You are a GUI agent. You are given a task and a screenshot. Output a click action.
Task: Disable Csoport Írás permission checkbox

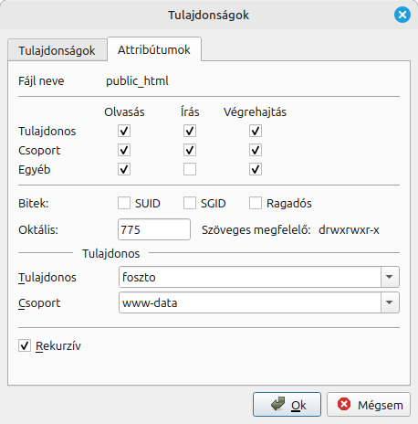click(x=190, y=150)
